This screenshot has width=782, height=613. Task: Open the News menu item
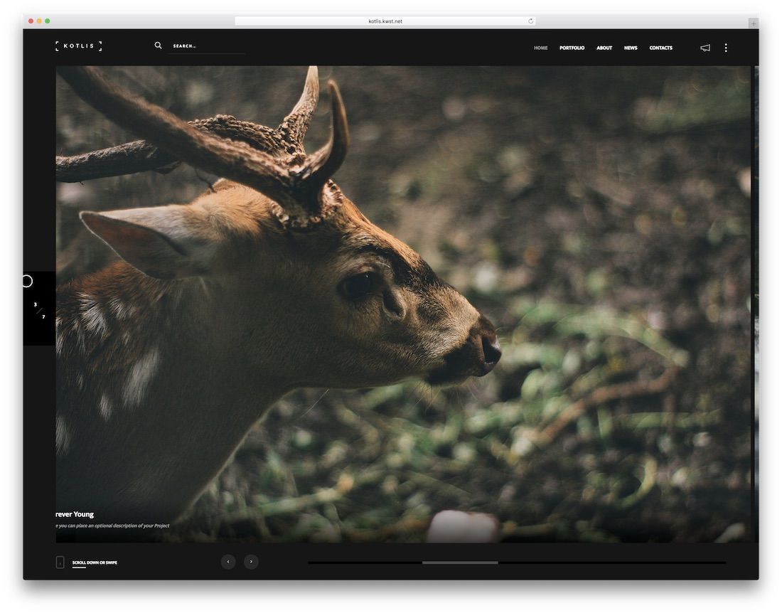pyautogui.click(x=631, y=48)
